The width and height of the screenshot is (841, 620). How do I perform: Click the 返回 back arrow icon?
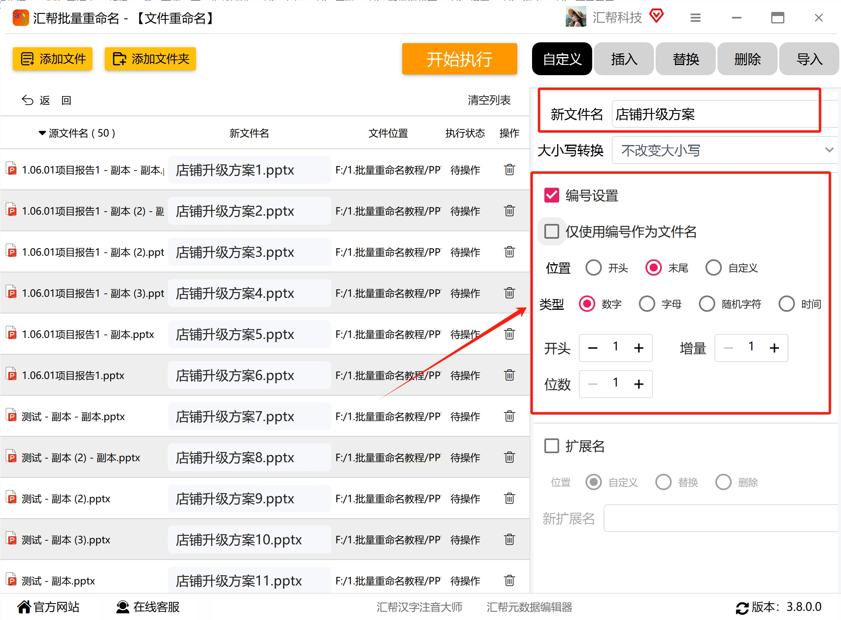point(28,100)
